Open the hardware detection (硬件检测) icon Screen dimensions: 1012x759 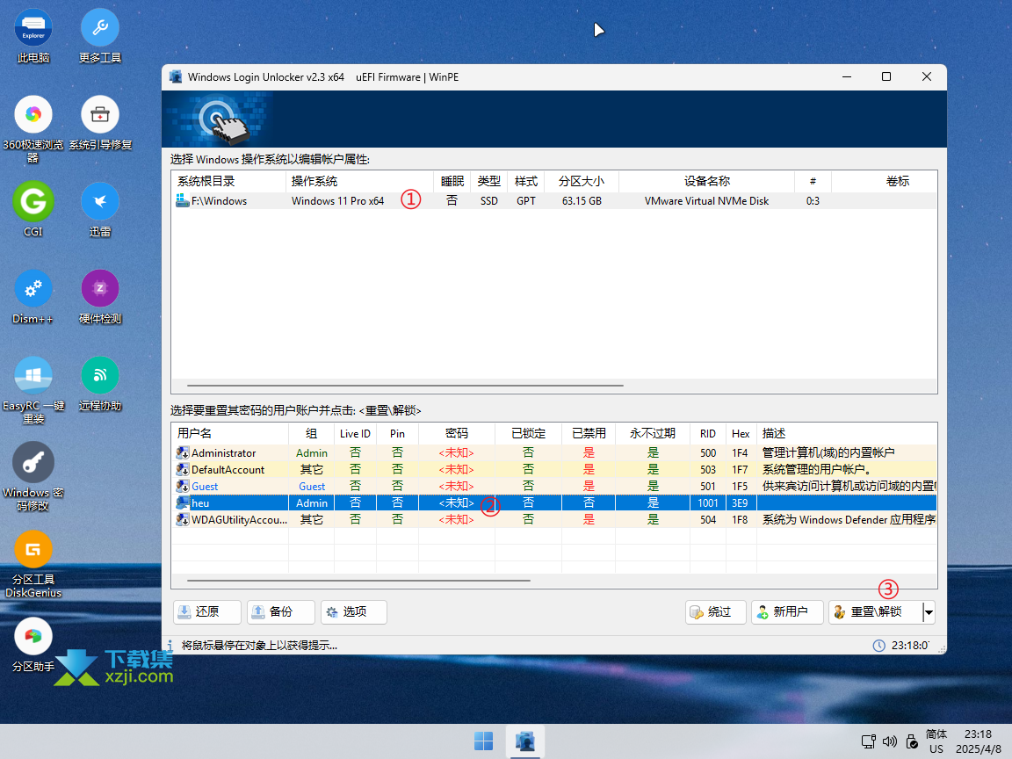100,289
